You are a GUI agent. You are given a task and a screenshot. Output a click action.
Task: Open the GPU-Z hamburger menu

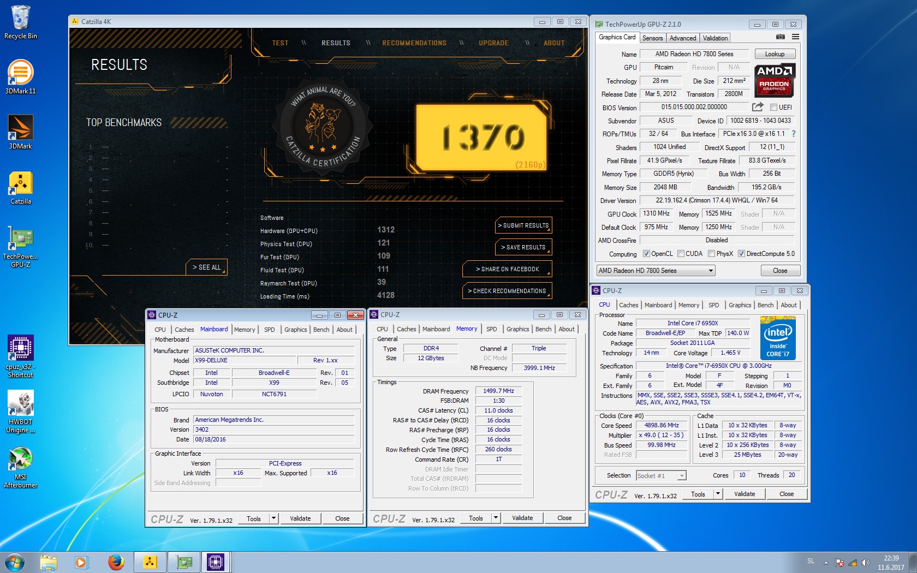tap(796, 37)
